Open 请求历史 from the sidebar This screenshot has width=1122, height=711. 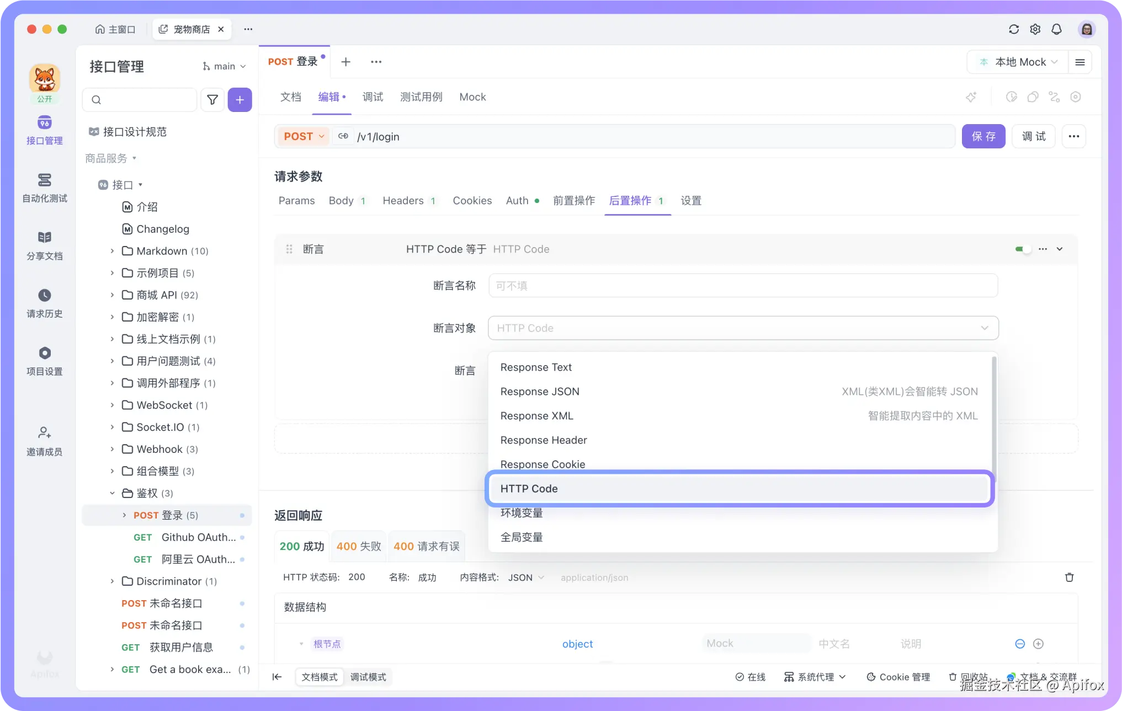point(44,302)
